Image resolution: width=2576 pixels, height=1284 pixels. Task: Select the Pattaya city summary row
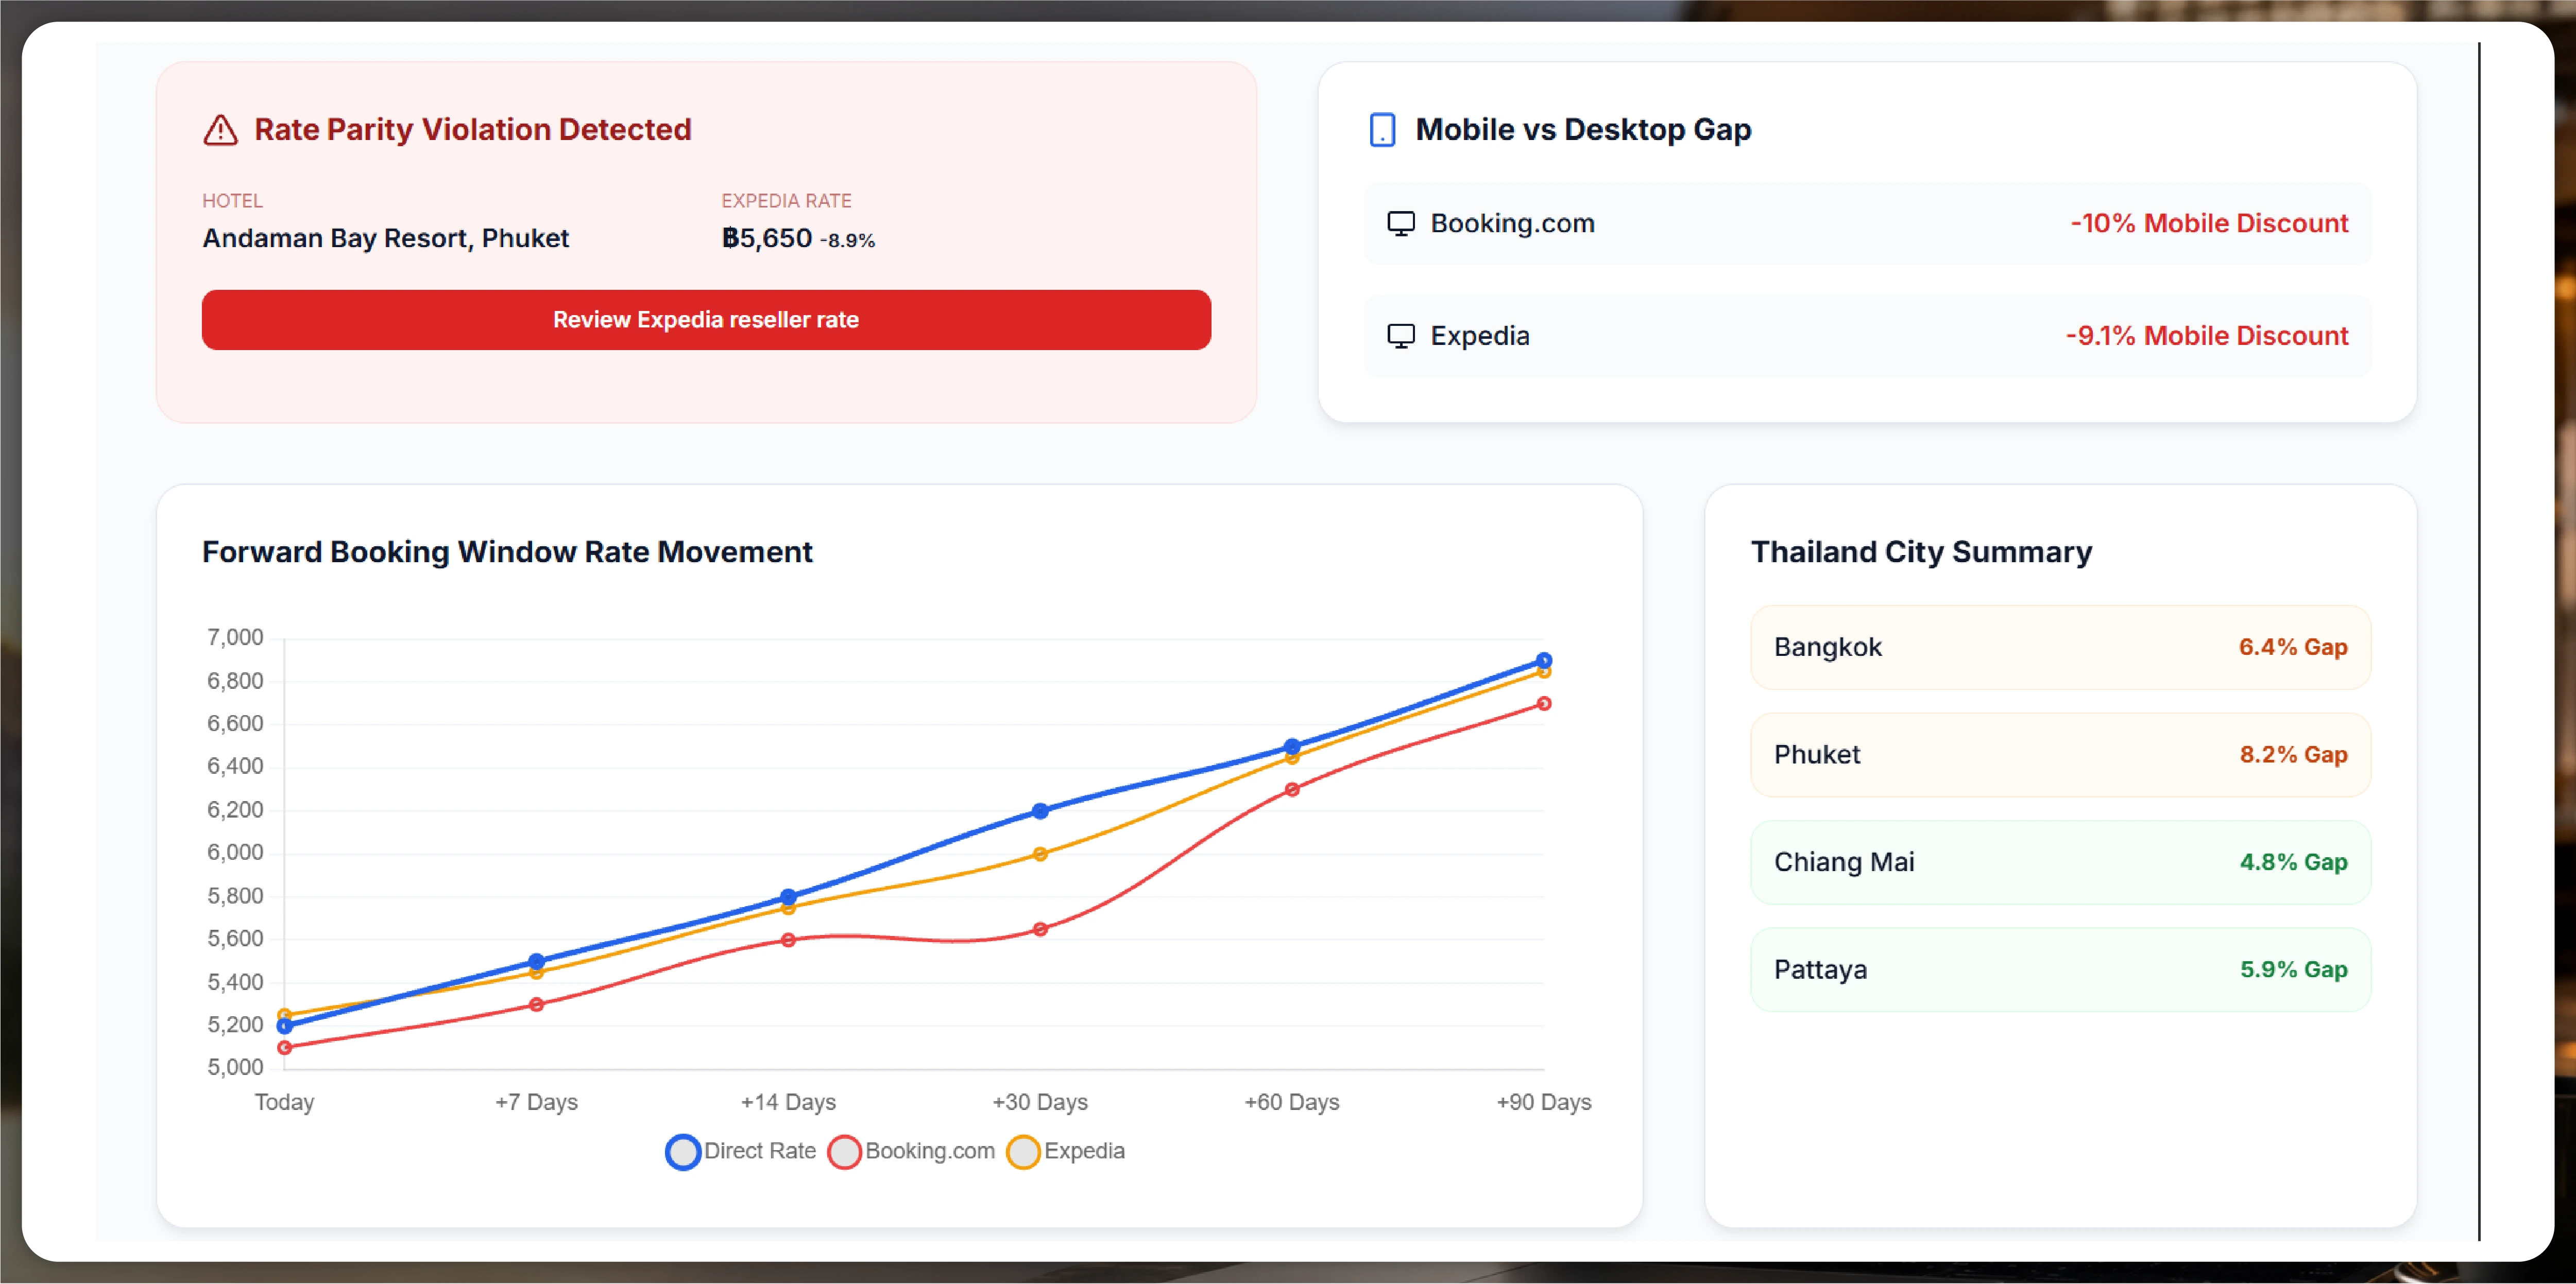coord(2060,969)
